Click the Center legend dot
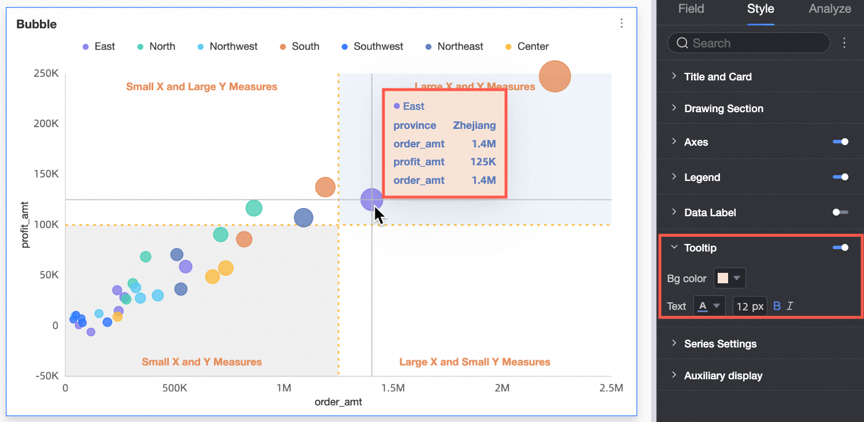The height and width of the screenshot is (422, 864). click(x=508, y=47)
